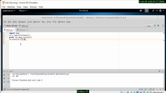Click hello.py breadcrumb item
This screenshot has width=166, height=93.
(x=24, y=26)
